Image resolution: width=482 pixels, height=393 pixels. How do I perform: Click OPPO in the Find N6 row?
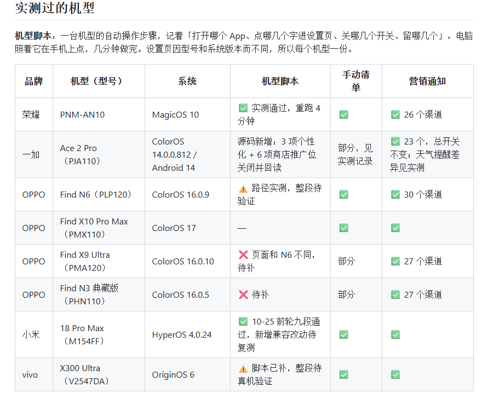point(34,194)
